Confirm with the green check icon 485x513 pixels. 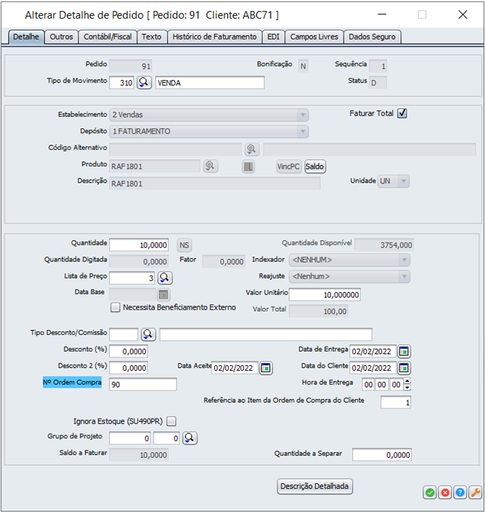pos(430,493)
